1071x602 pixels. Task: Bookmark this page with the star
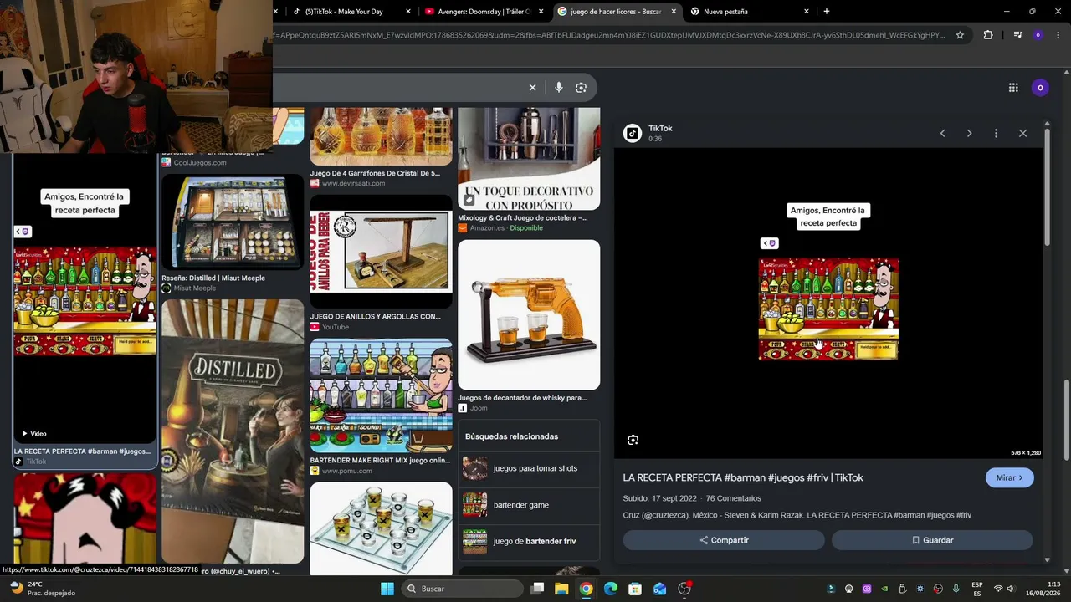point(960,35)
